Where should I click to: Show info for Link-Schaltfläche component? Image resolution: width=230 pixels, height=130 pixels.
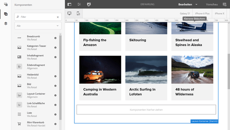55,105
